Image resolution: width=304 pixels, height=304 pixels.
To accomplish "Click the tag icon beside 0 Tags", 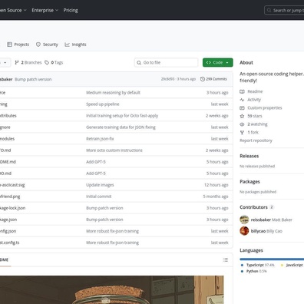I will pyautogui.click(x=47, y=62).
